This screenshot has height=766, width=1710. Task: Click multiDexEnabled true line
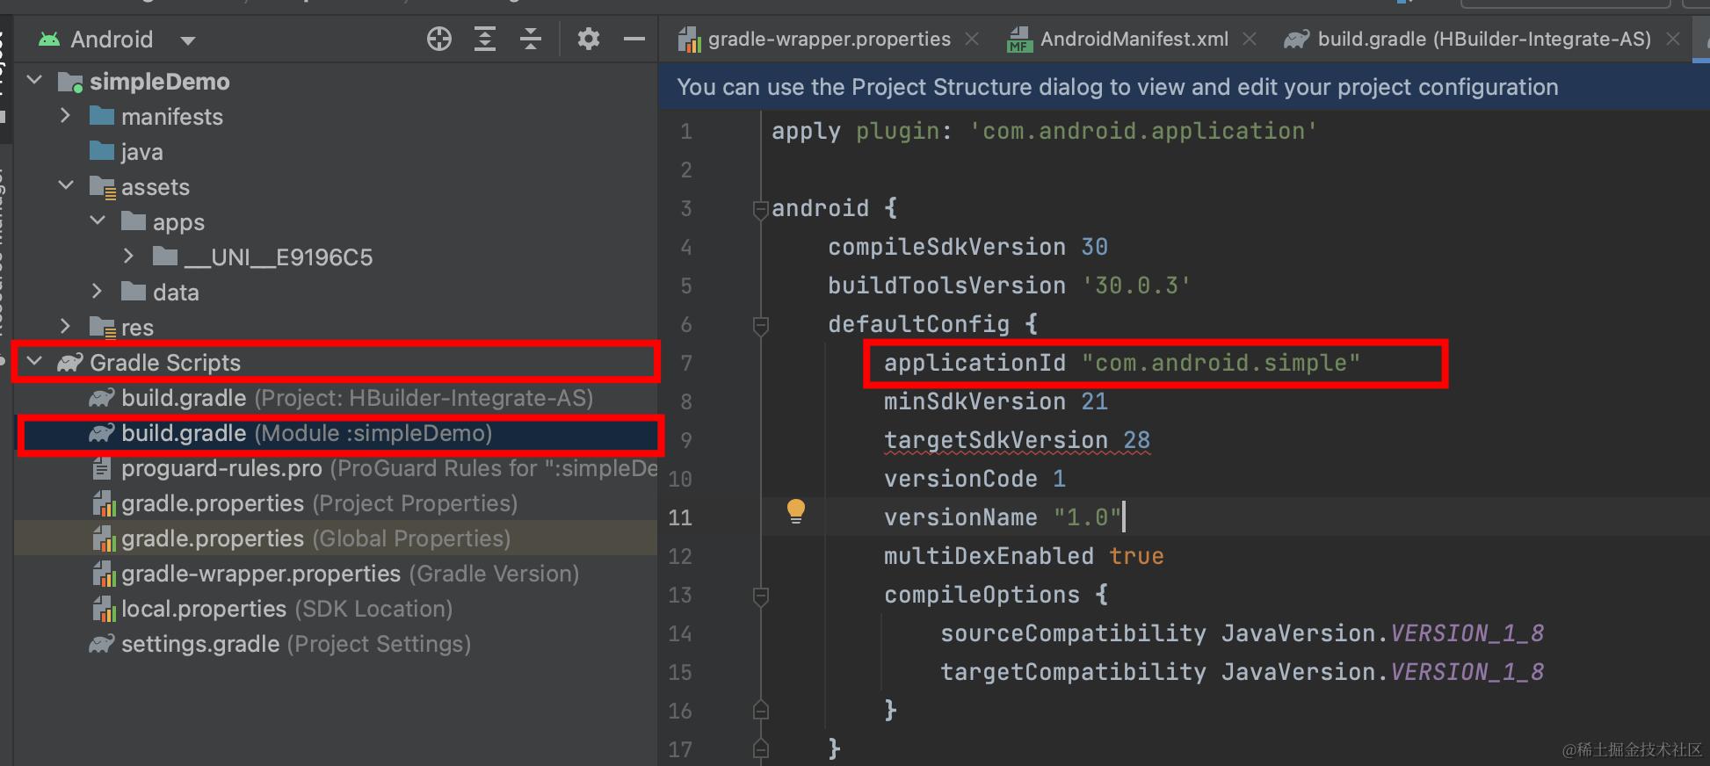(1024, 556)
